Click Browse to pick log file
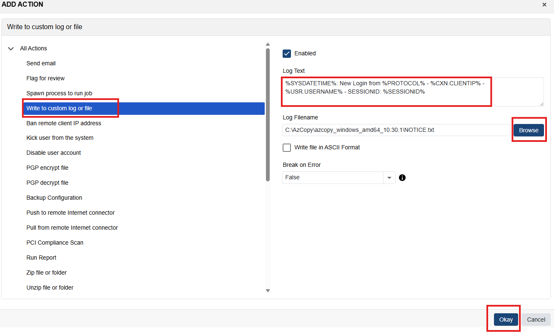Image resolution: width=554 pixels, height=332 pixels. point(529,130)
